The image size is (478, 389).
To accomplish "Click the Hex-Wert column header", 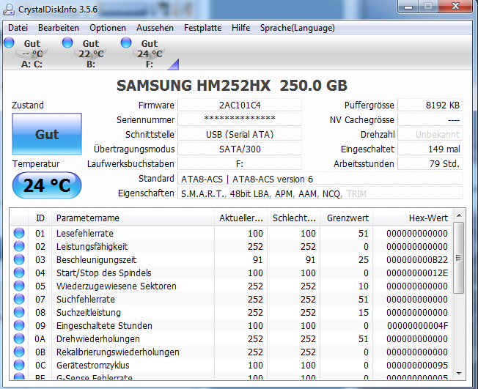I will [x=413, y=218].
